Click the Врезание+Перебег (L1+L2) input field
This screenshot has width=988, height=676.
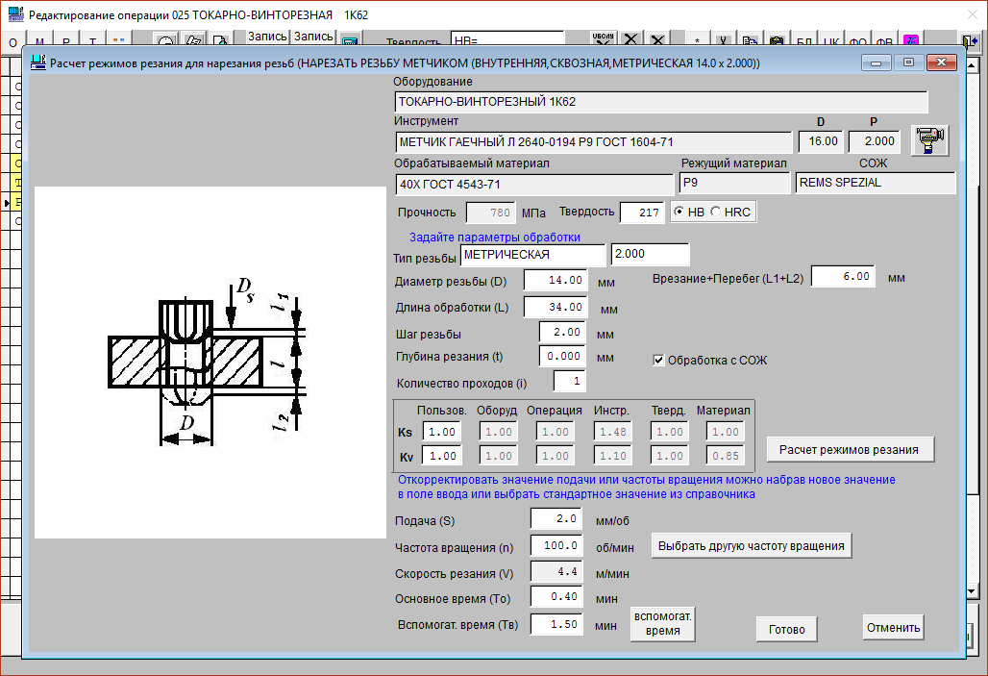[x=843, y=277]
